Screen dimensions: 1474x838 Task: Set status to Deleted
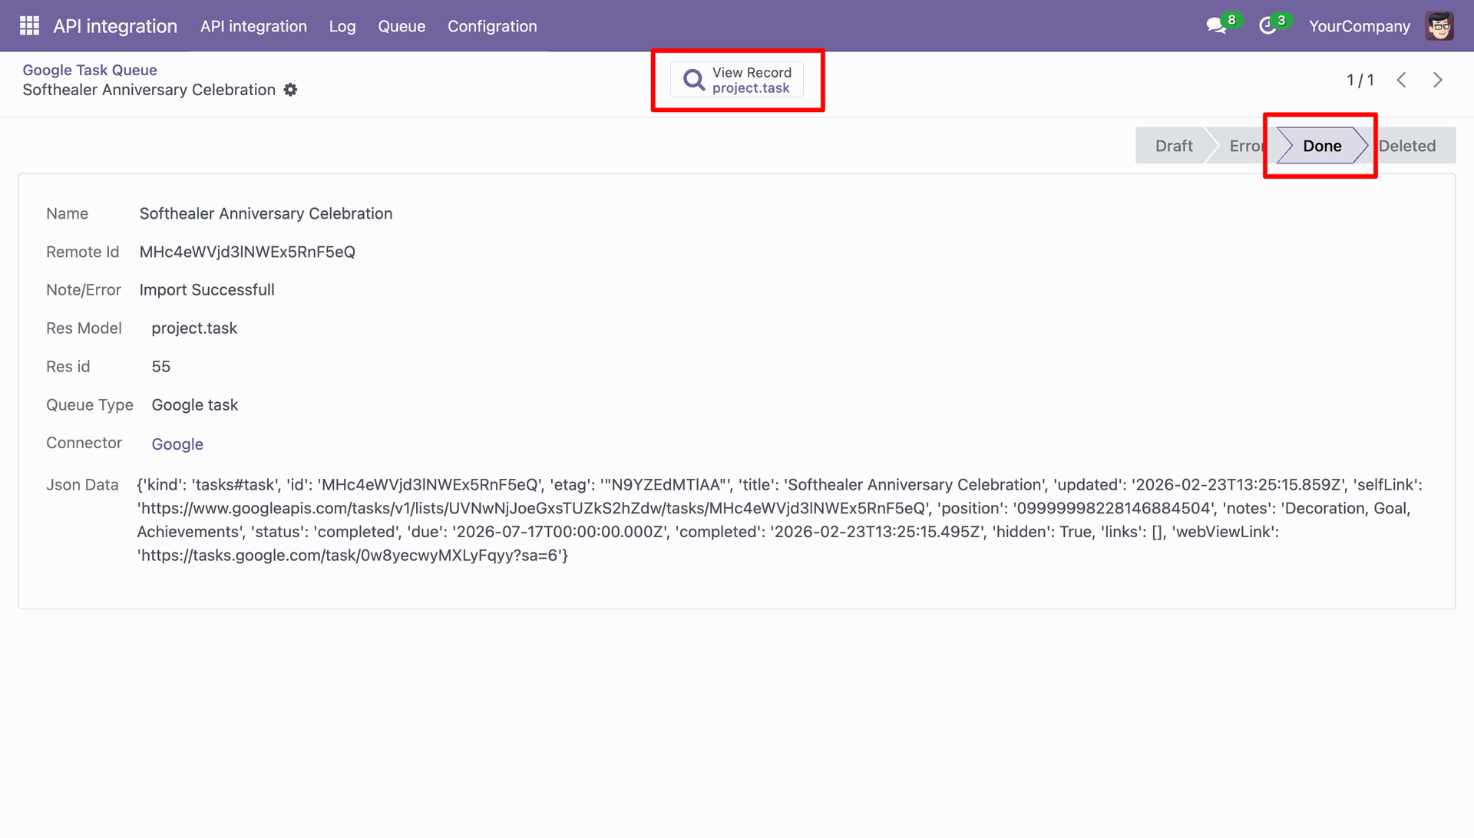tap(1410, 146)
